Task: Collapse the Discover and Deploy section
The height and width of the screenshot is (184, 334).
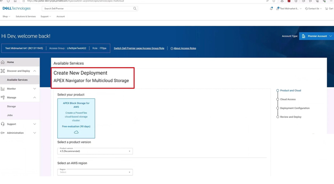Action: pos(35,71)
